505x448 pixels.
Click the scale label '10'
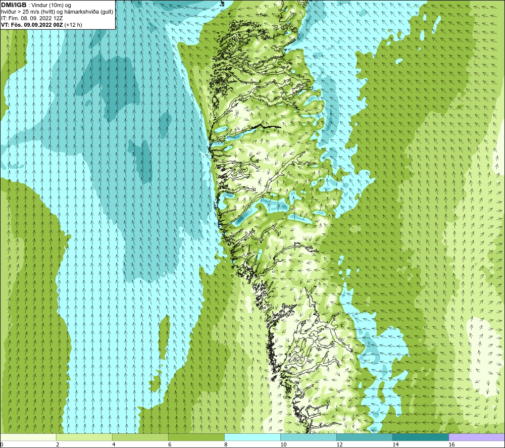(x=283, y=445)
